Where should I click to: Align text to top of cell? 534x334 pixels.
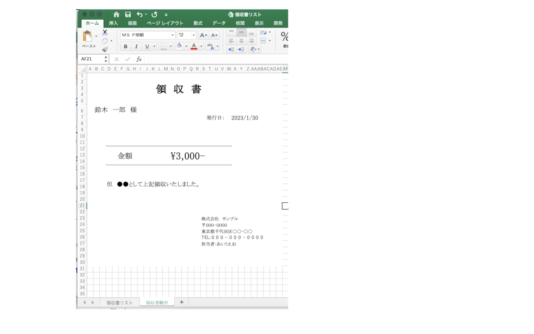(231, 32)
